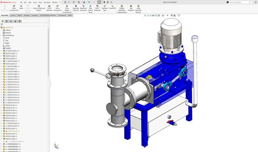
Task: Click the New document icon
Action: [69, 2]
